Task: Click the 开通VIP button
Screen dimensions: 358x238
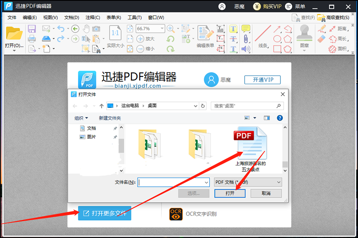Action: point(263,80)
